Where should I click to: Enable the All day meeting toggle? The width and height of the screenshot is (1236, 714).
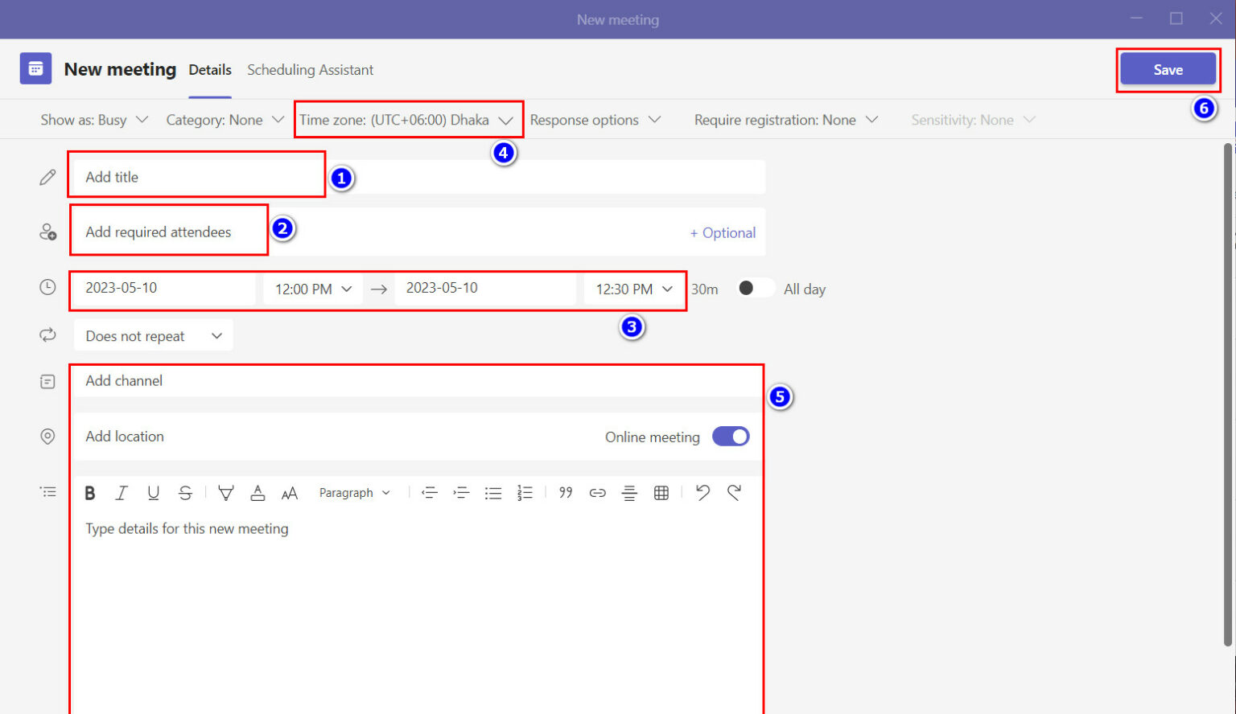[754, 287]
